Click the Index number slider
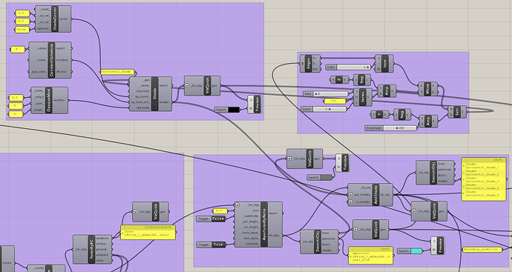Viewport: 512px width, 272px height. (349, 67)
